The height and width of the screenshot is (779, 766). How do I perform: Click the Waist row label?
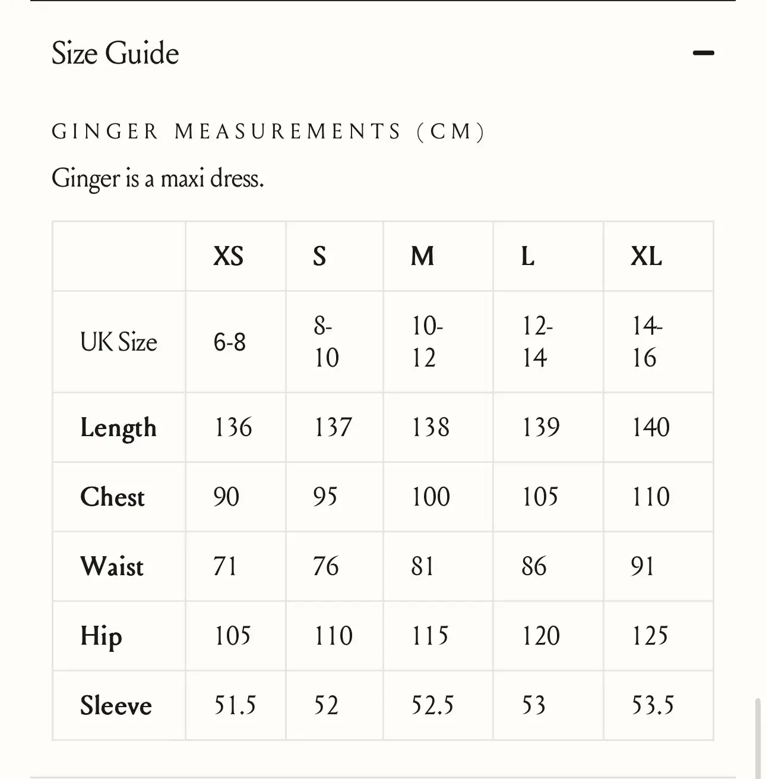click(x=112, y=566)
